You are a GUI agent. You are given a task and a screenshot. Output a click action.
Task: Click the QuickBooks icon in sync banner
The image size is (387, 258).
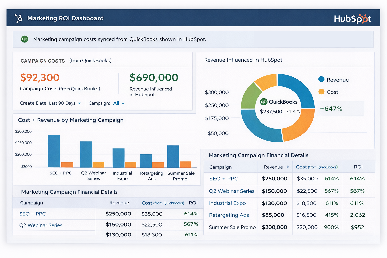25,39
